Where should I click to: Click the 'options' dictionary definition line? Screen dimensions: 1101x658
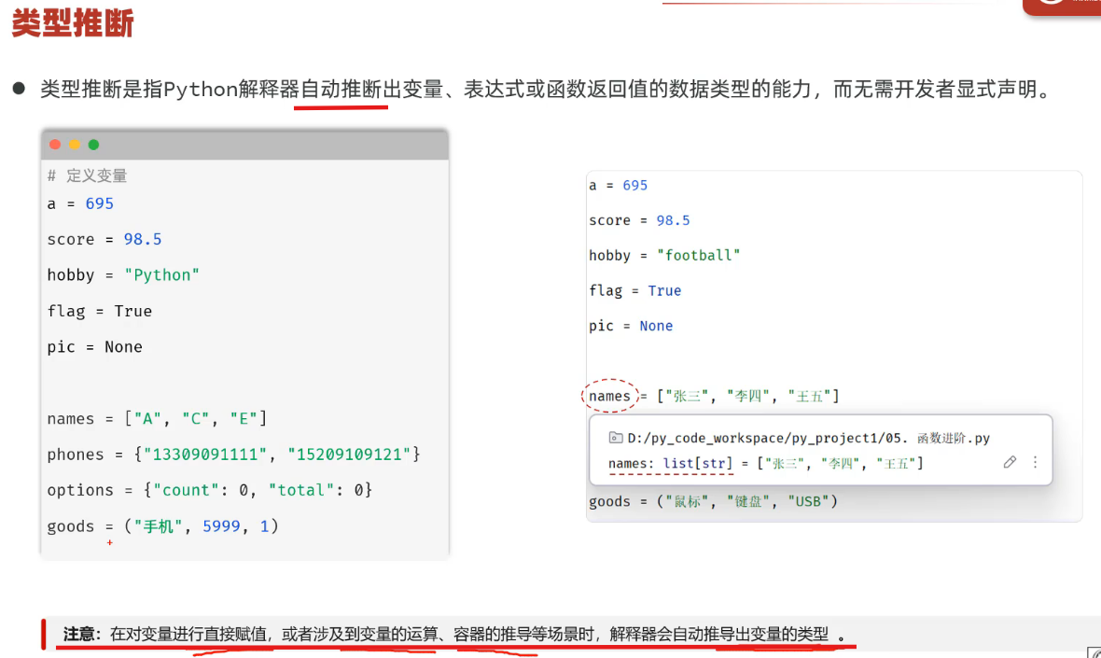[x=209, y=490]
